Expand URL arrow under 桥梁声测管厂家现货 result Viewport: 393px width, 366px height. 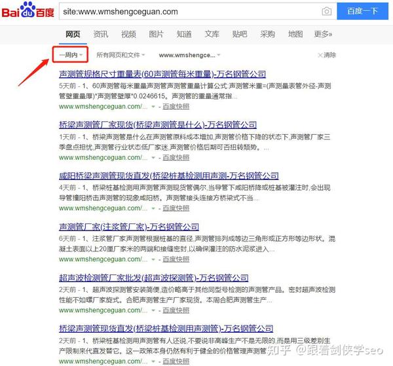pos(153,158)
